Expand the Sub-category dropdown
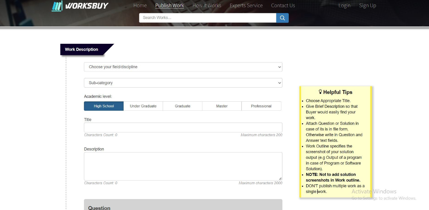This screenshot has height=210, width=429. (183, 83)
